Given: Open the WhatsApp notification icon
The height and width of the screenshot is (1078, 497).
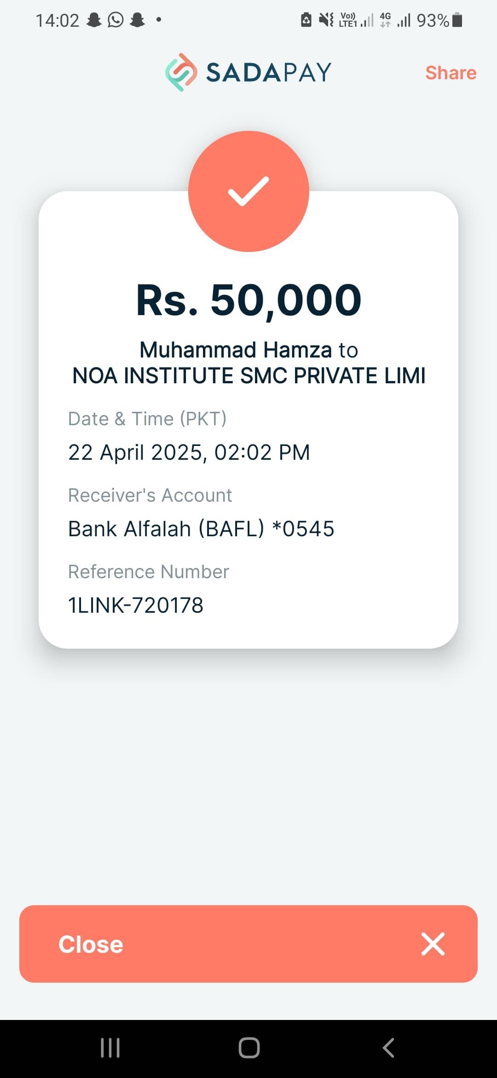Looking at the screenshot, I should (116, 20).
